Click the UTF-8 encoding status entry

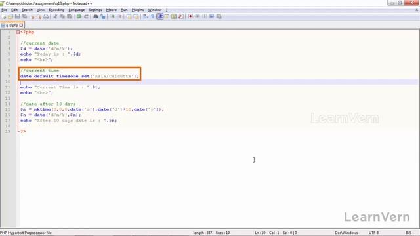pos(373,233)
